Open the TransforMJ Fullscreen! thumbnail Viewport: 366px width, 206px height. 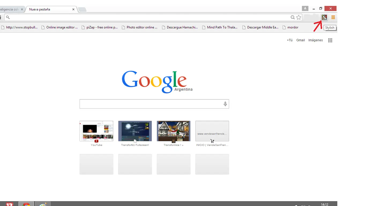coord(135,131)
